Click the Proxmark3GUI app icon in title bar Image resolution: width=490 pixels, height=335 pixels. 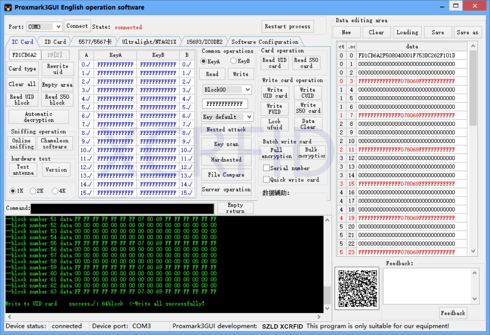coord(8,7)
